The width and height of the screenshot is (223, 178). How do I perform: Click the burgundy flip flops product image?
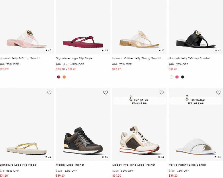[x=83, y=41]
